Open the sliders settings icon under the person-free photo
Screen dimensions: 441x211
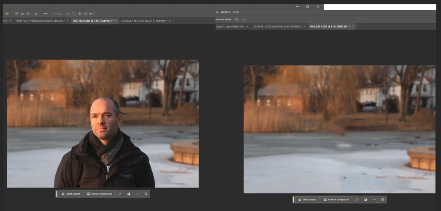point(383,199)
